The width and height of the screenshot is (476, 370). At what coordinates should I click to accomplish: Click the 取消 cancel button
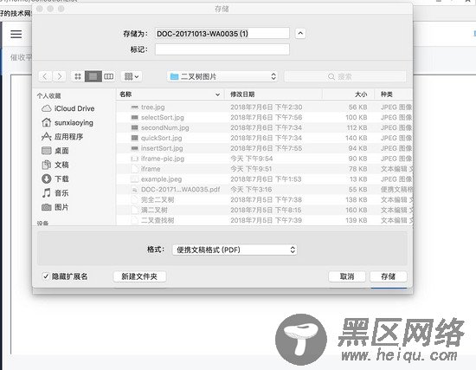point(347,276)
